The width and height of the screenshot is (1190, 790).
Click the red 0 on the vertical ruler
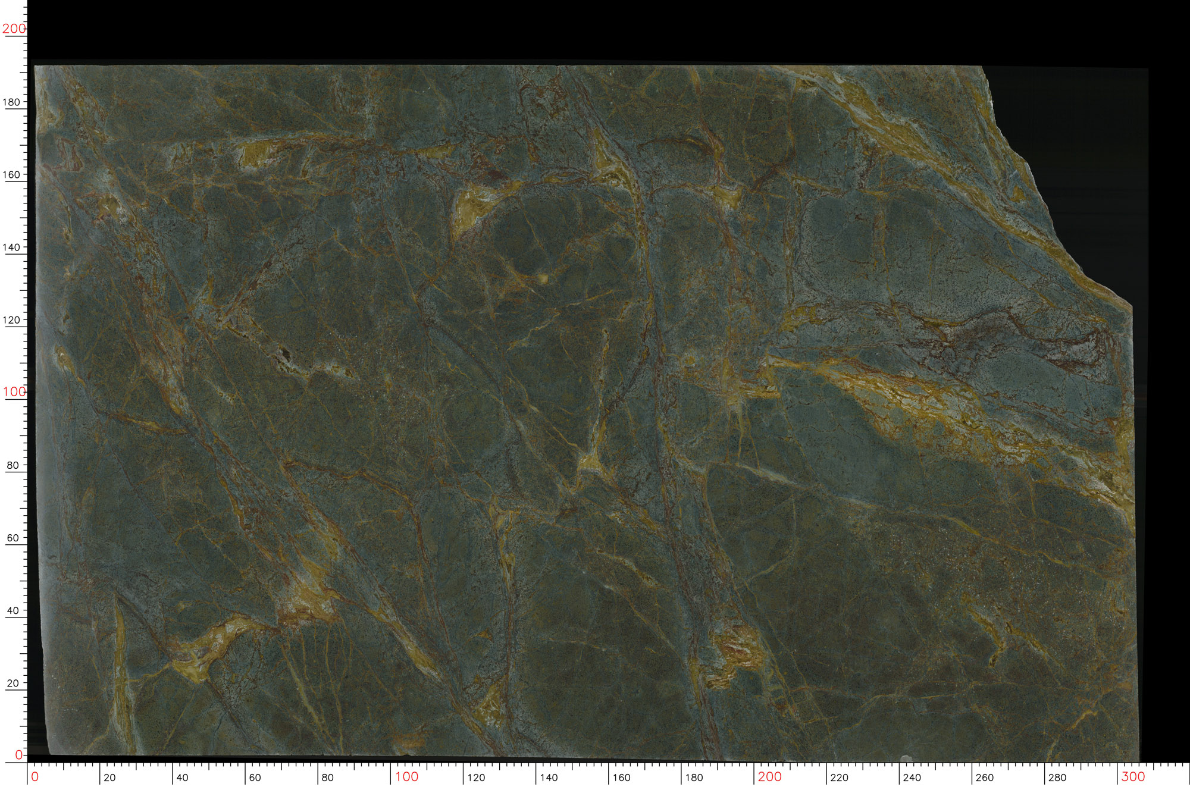coord(18,754)
